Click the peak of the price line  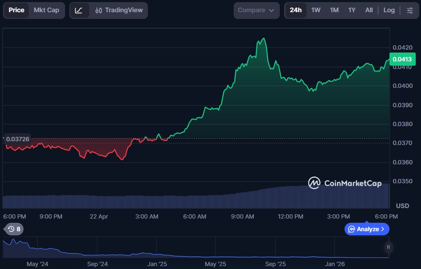click(263, 38)
